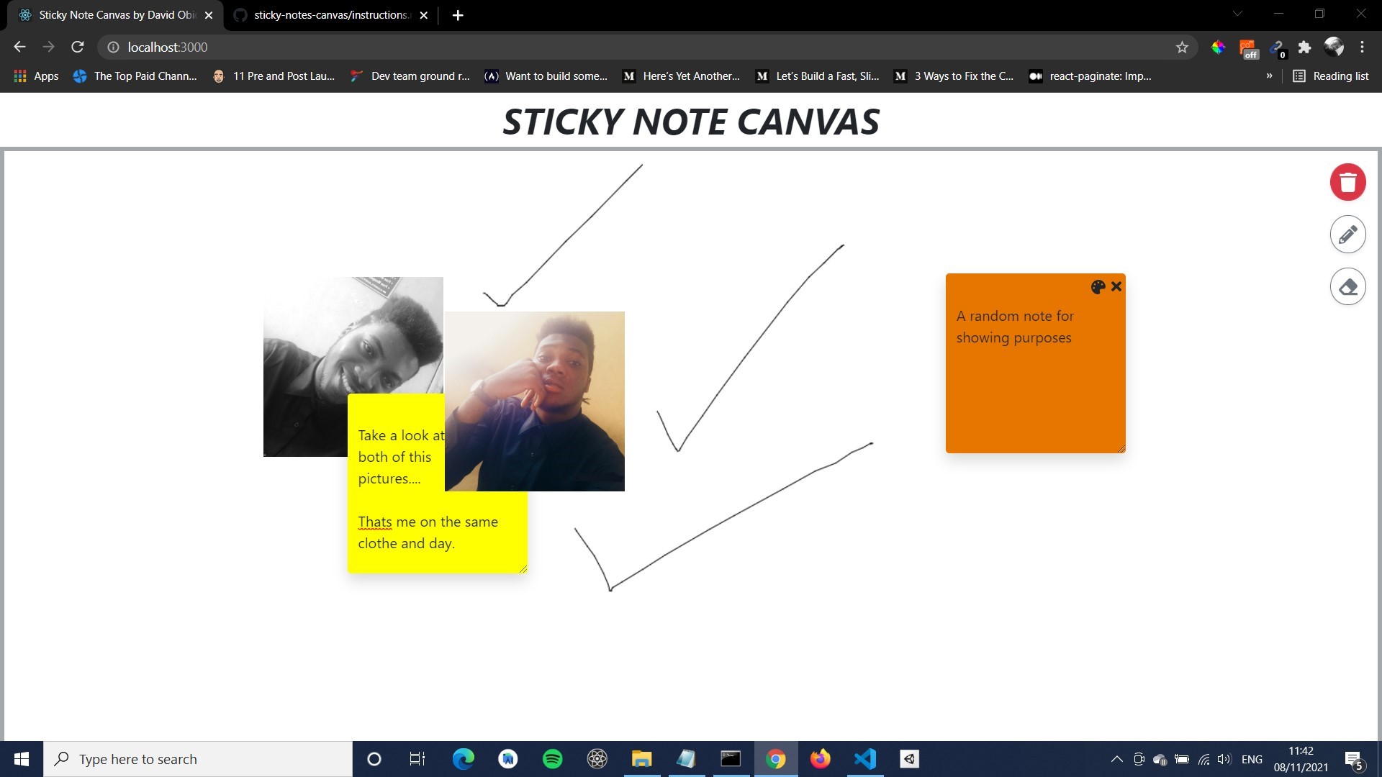Open the Reading list
The height and width of the screenshot is (777, 1382).
(x=1331, y=76)
